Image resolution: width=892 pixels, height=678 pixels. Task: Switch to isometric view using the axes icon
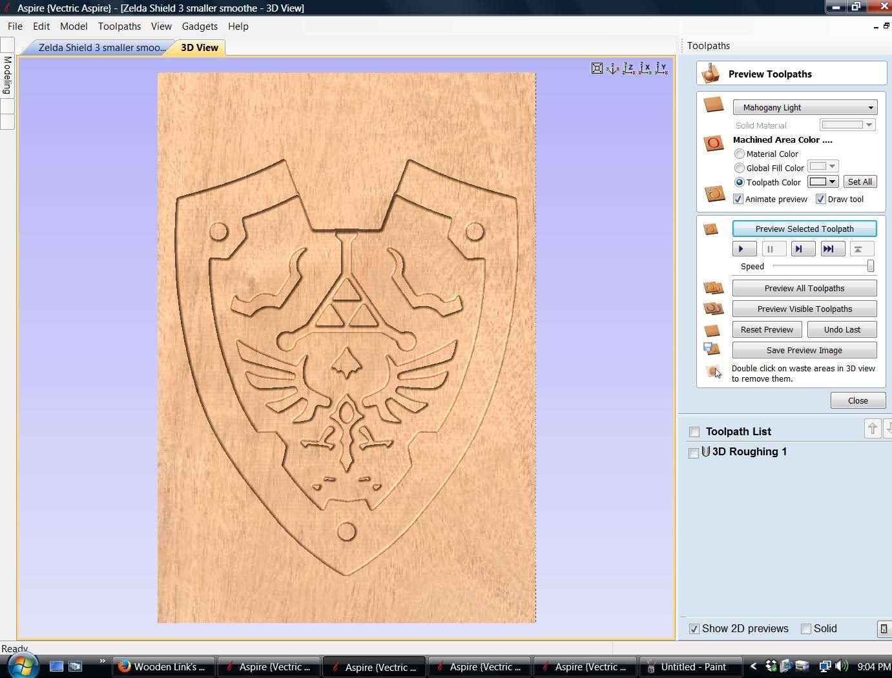click(612, 68)
